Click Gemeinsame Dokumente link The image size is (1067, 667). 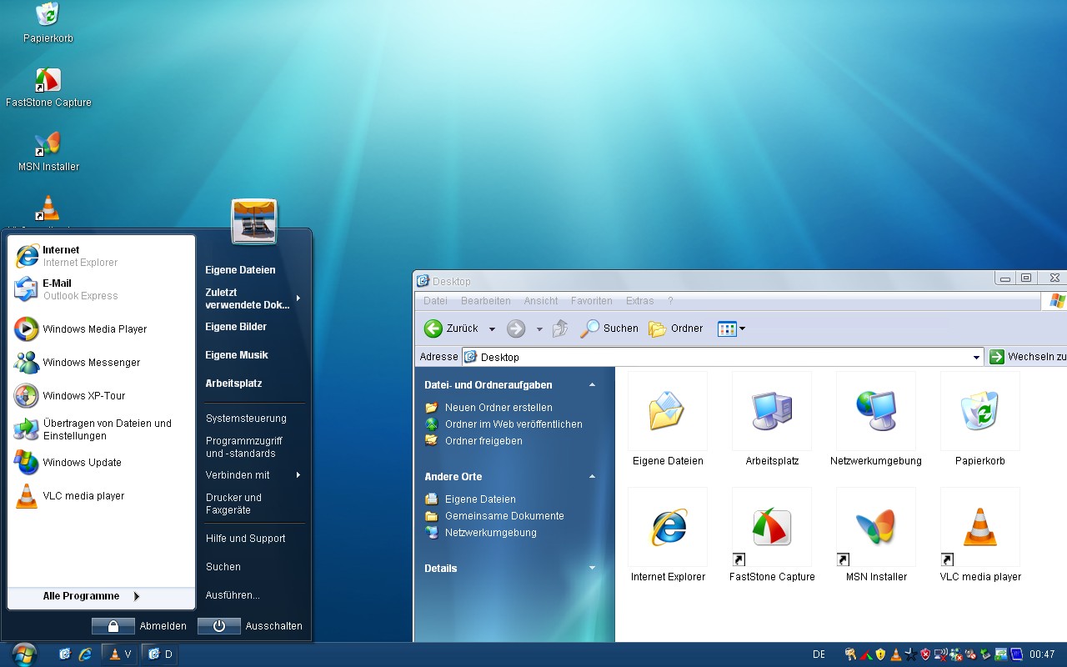coord(504,516)
